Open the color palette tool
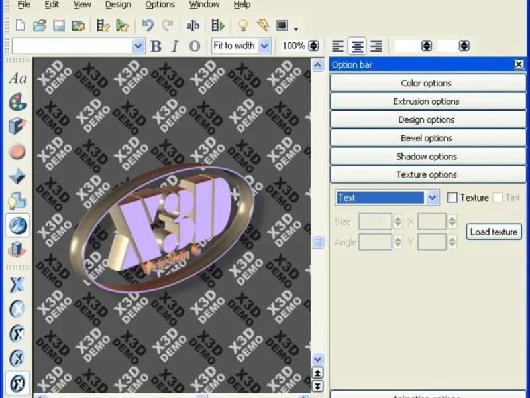Viewport: 530px width, 398px height. (x=18, y=101)
